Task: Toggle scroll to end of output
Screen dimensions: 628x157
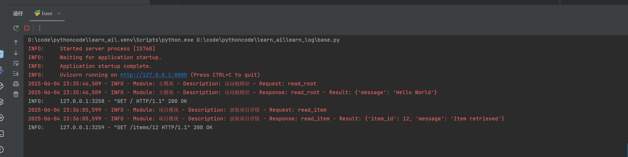Action: [x=16, y=73]
